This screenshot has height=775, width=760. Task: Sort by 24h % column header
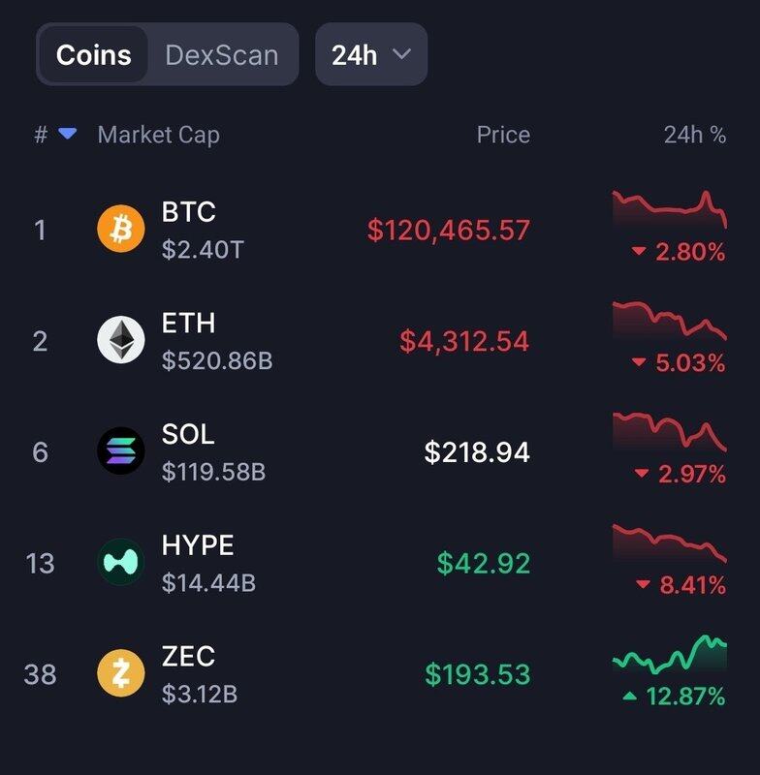[x=694, y=135]
